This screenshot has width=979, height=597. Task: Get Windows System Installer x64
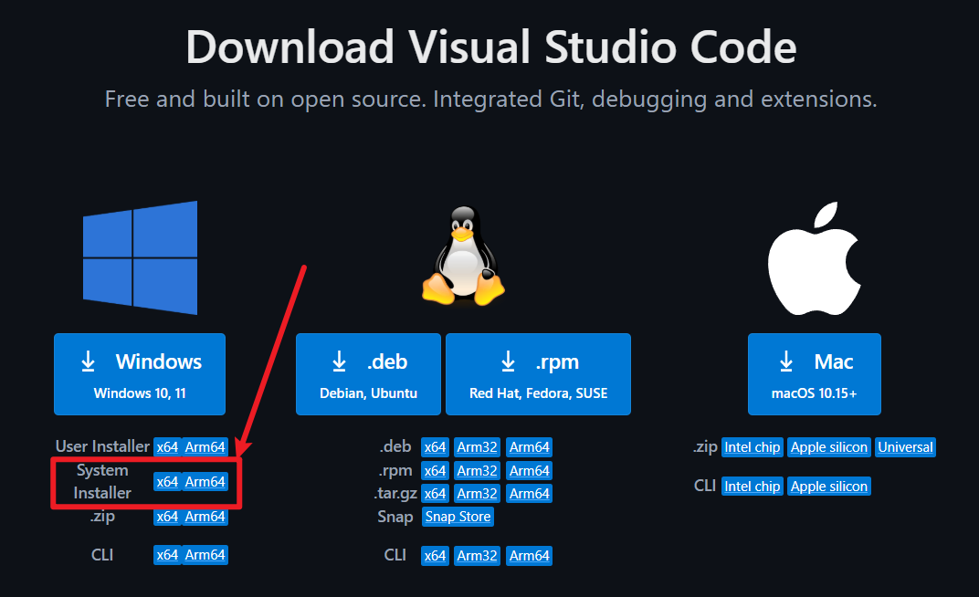pyautogui.click(x=167, y=482)
